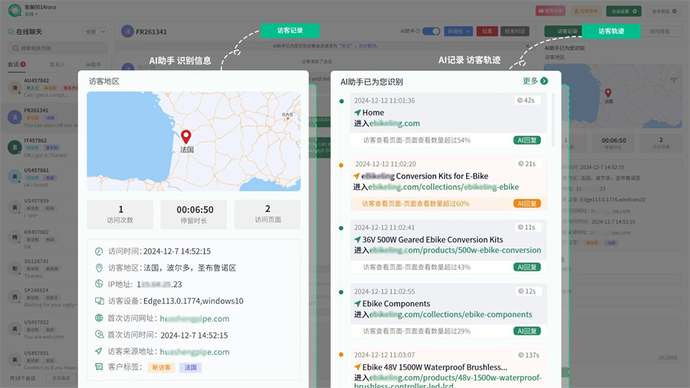690x388 pixels.
Task: Click the globe icon beside 首次访问网址
Action: pos(98,318)
